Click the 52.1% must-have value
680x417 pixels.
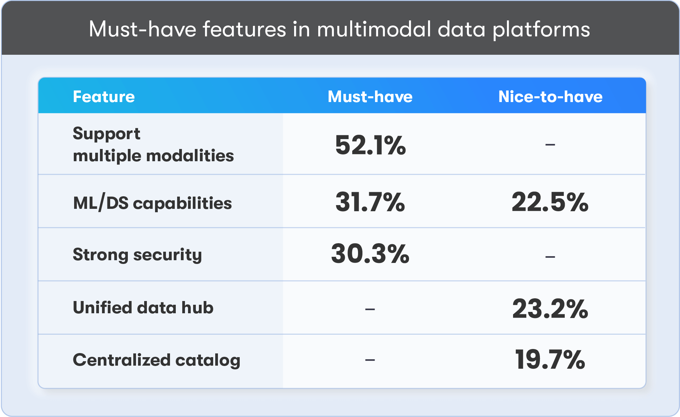tap(370, 145)
